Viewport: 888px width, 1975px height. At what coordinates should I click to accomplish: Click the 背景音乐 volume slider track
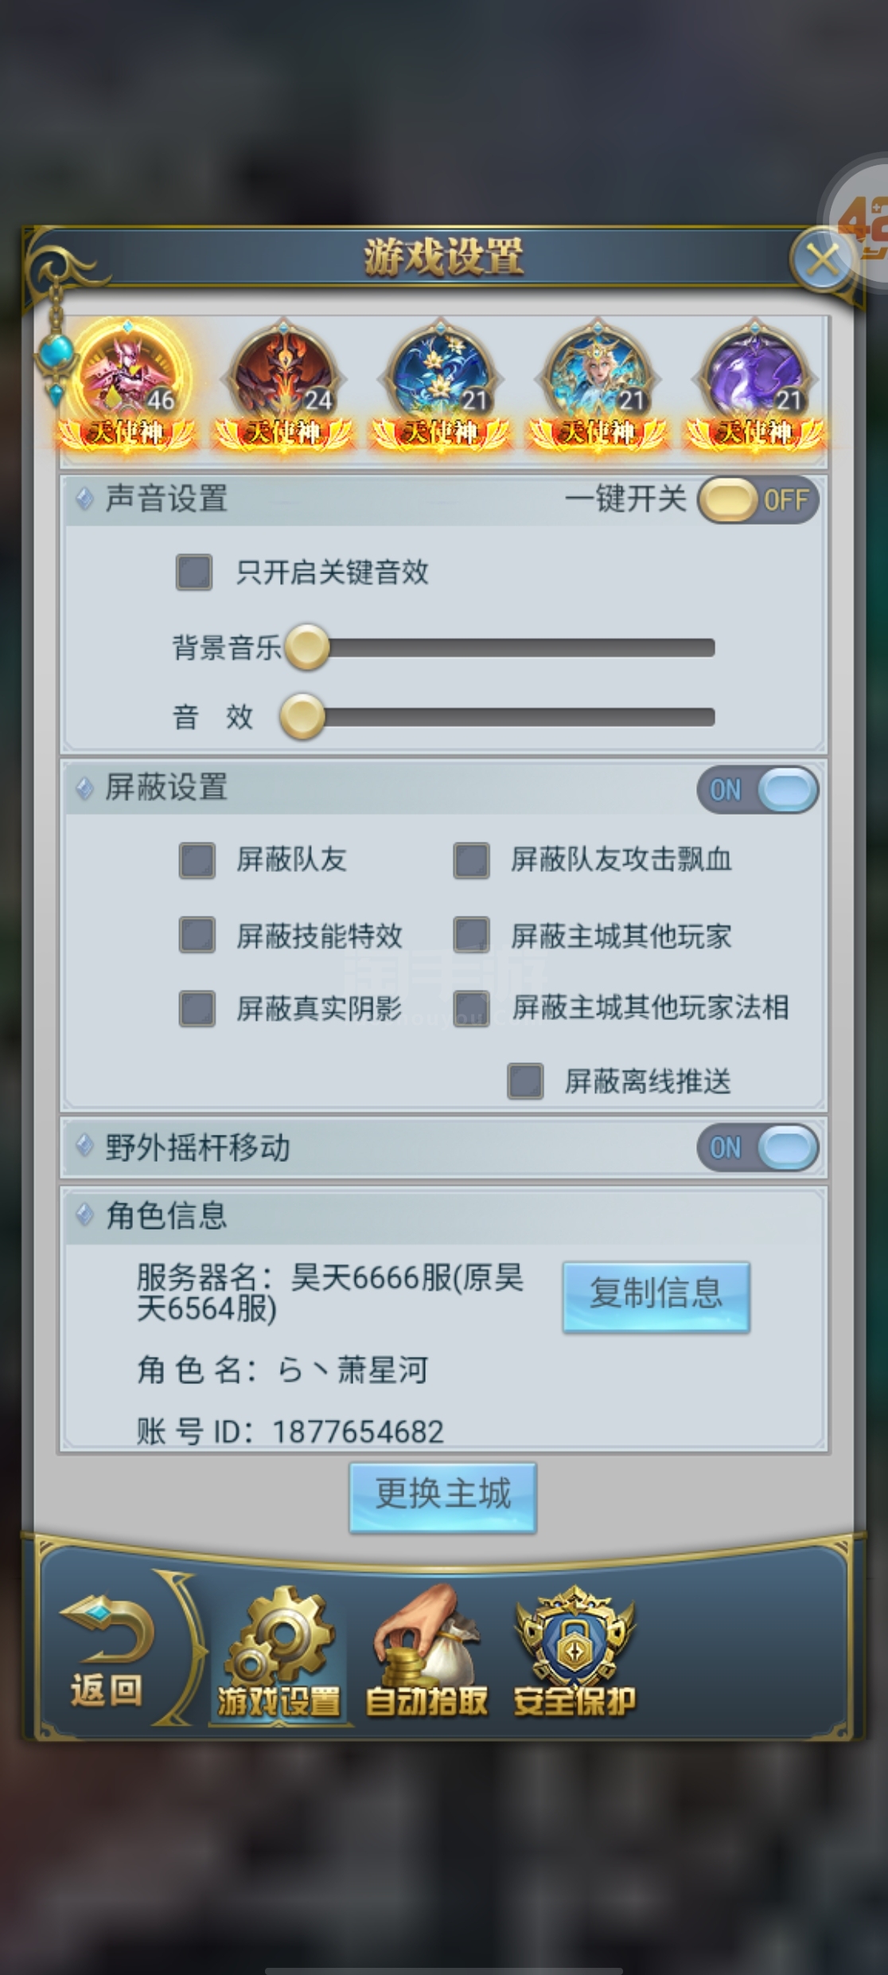pyautogui.click(x=517, y=647)
